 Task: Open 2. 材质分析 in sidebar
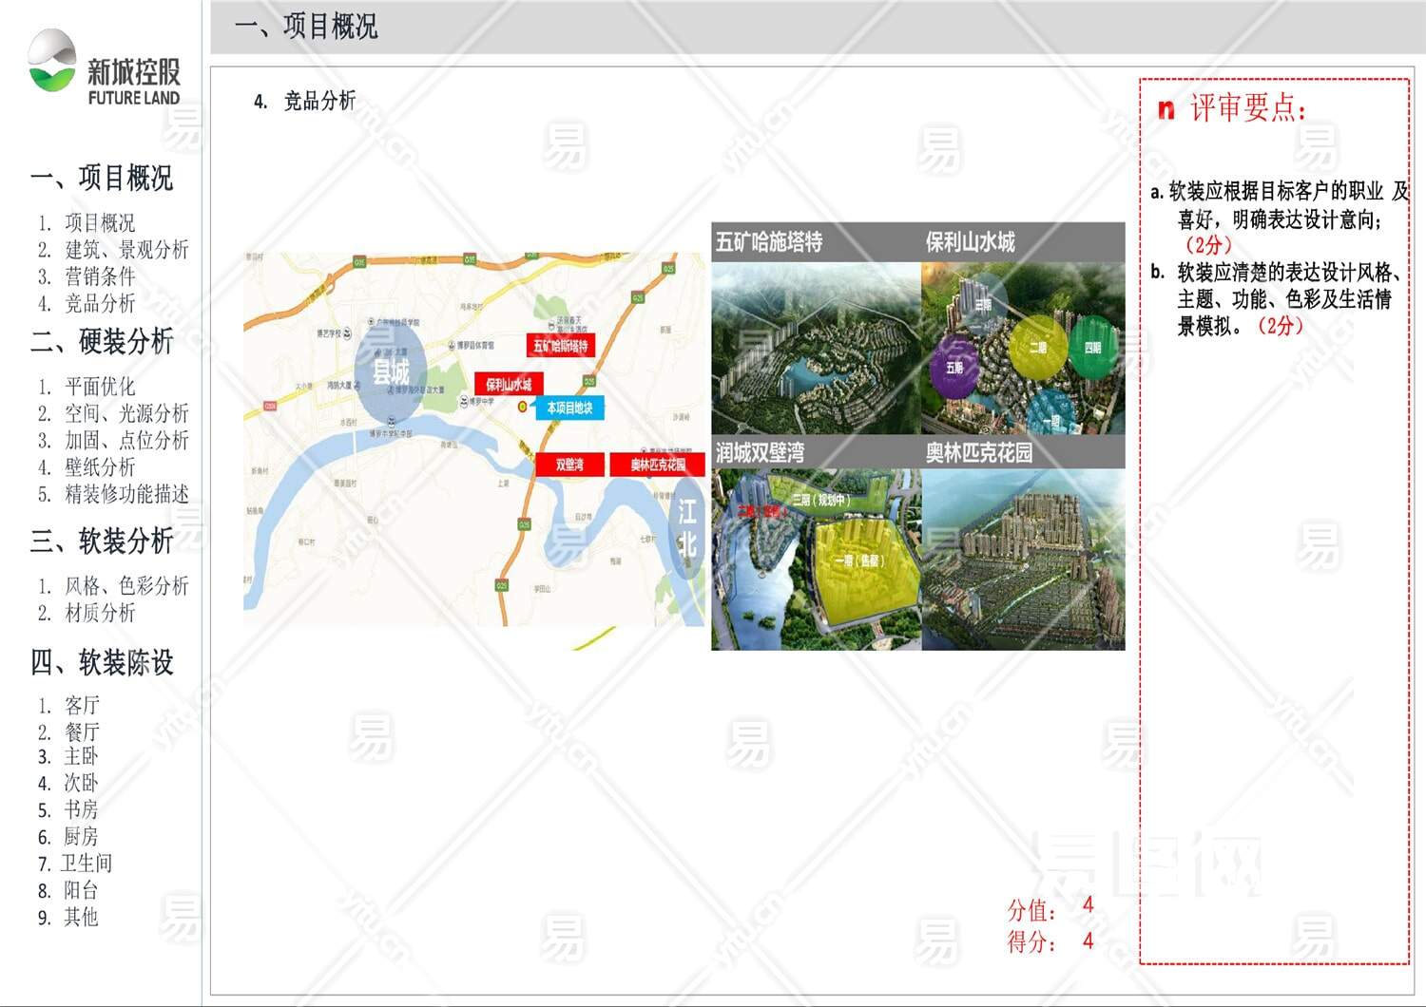click(x=87, y=613)
